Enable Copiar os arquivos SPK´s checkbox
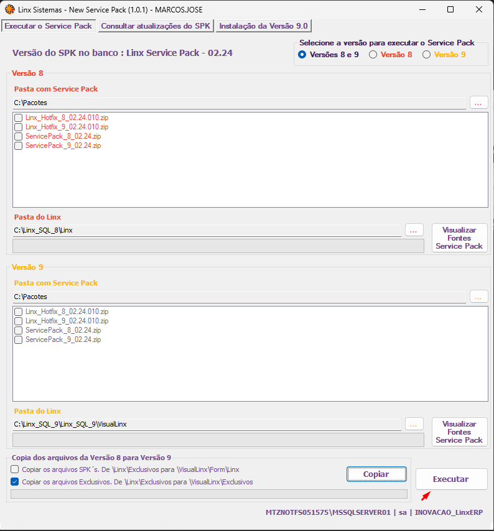The image size is (494, 531). click(14, 469)
